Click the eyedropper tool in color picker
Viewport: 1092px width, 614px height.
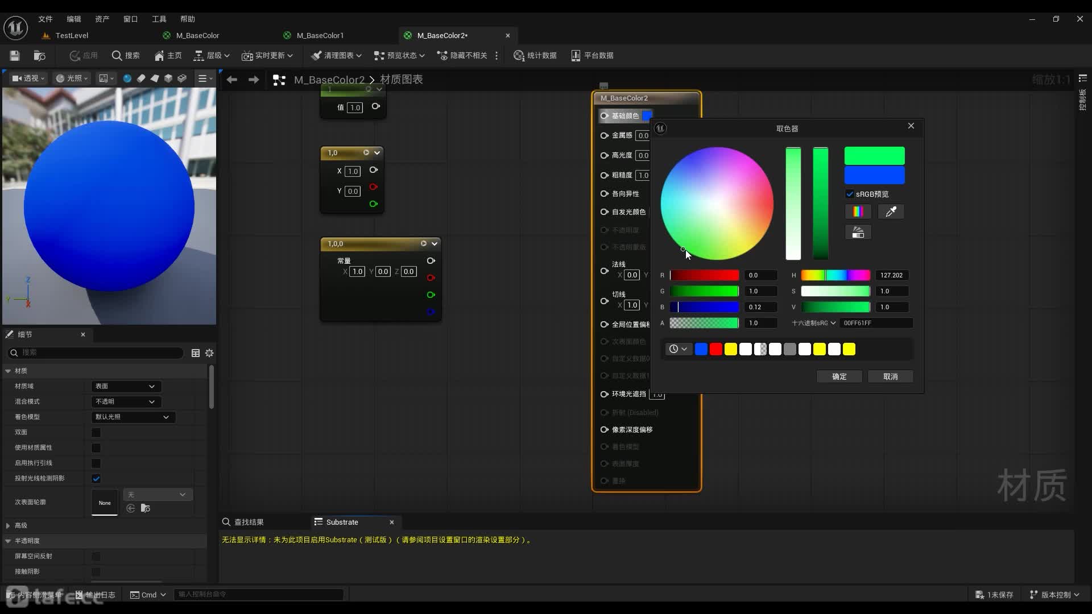891,211
